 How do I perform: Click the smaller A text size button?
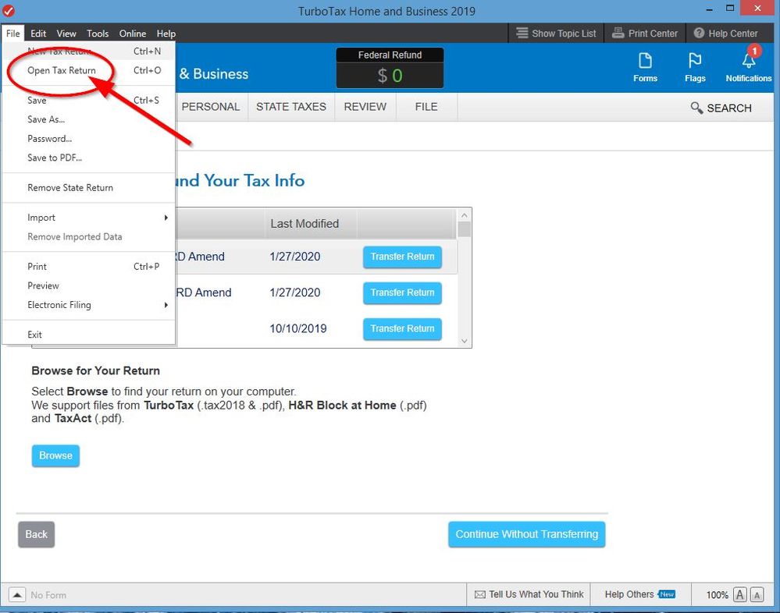tap(757, 594)
